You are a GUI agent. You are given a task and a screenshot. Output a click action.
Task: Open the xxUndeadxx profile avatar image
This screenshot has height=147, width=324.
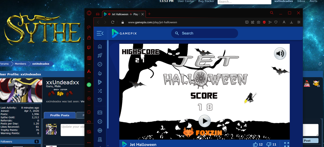coord(21,90)
